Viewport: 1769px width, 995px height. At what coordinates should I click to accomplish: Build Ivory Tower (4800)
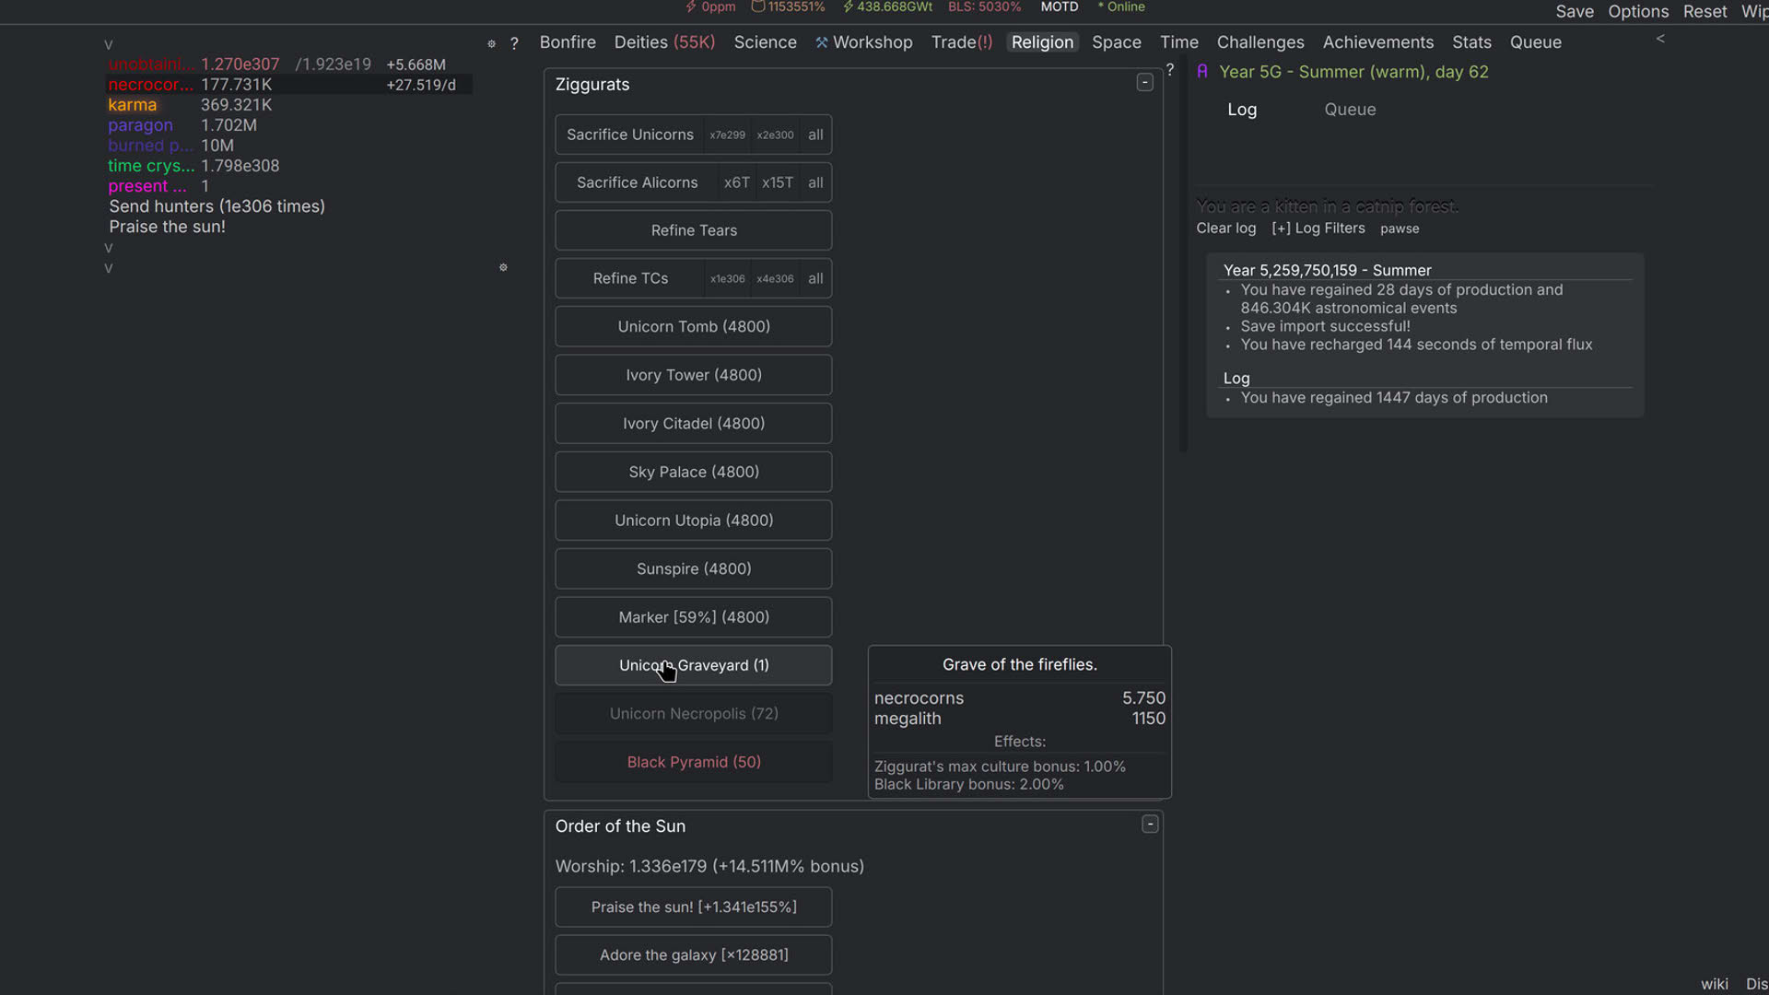click(694, 375)
